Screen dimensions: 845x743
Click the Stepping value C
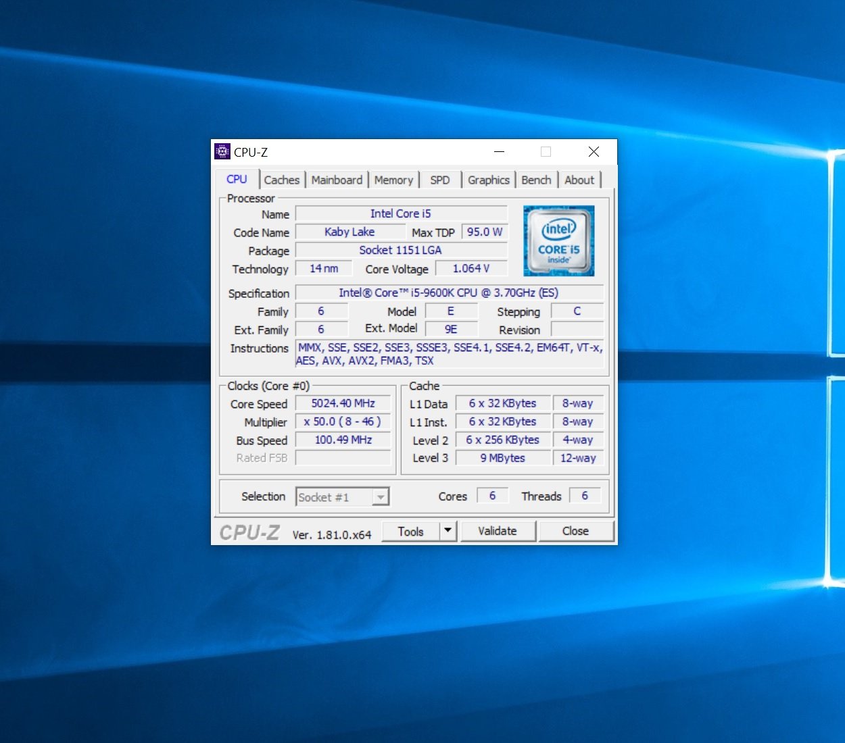[577, 311]
